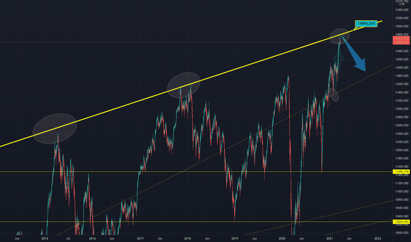Image resolution: width=411 pixels, height=242 pixels.
Task: Click the 15200.000 price axis label
Action: click(402, 18)
